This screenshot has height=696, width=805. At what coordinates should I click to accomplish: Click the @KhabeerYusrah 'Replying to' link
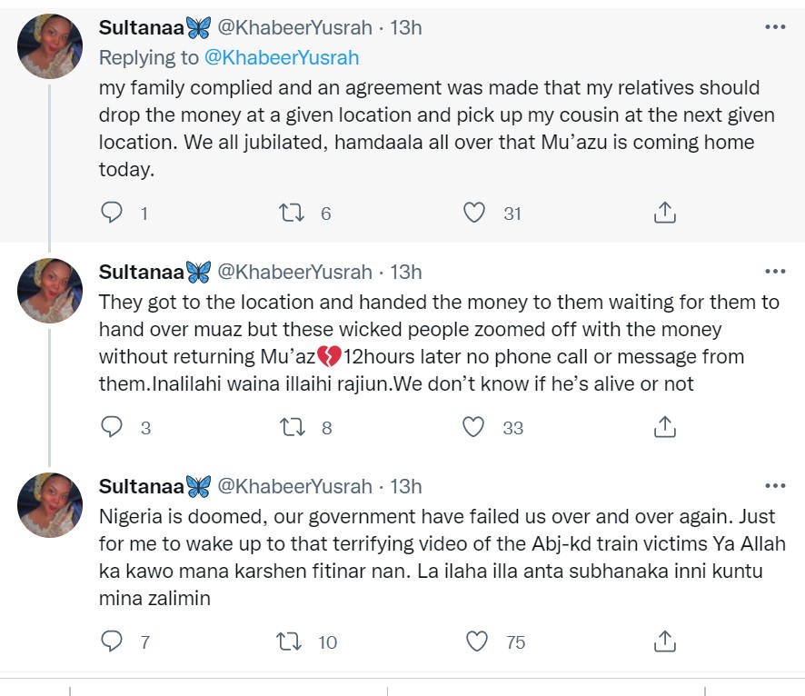[x=282, y=57]
